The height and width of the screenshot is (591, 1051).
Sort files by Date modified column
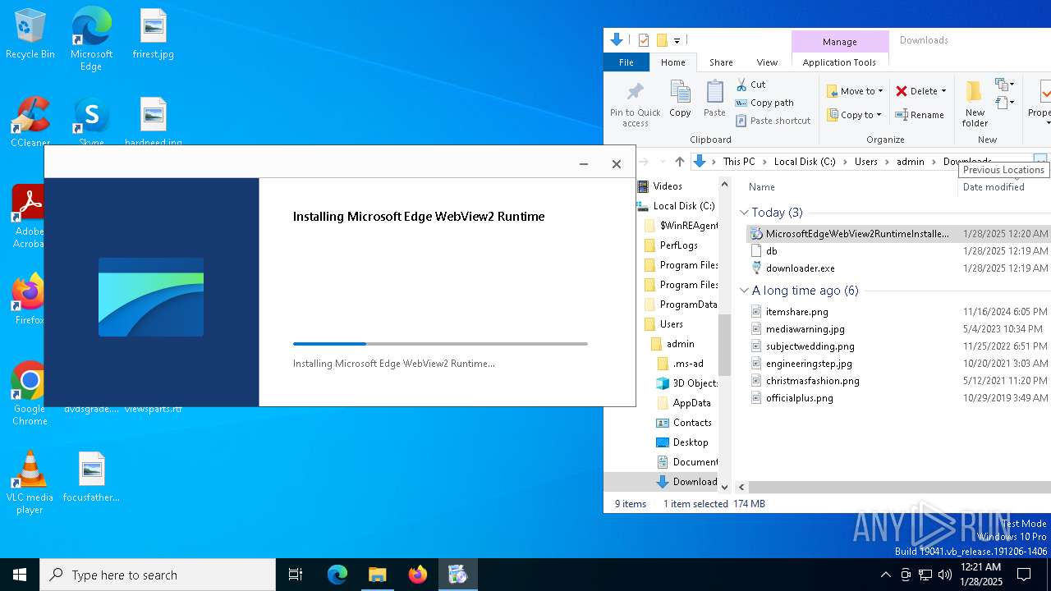coord(993,187)
